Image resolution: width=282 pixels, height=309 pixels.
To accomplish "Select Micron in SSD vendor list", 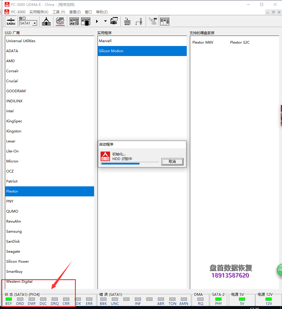I will (50, 161).
